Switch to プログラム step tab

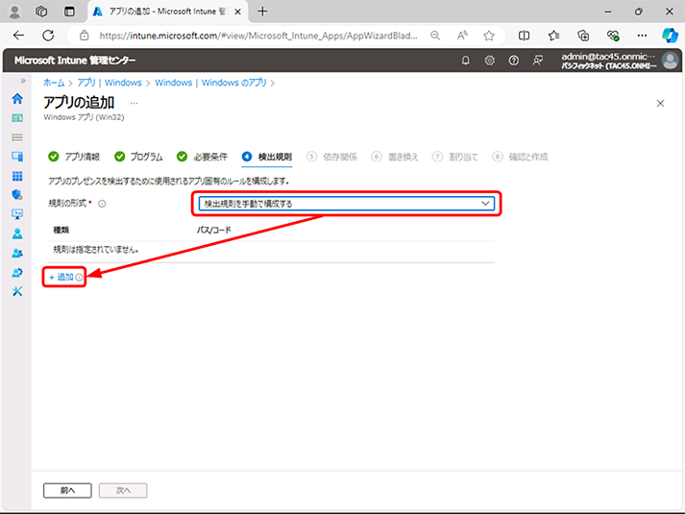click(138, 157)
